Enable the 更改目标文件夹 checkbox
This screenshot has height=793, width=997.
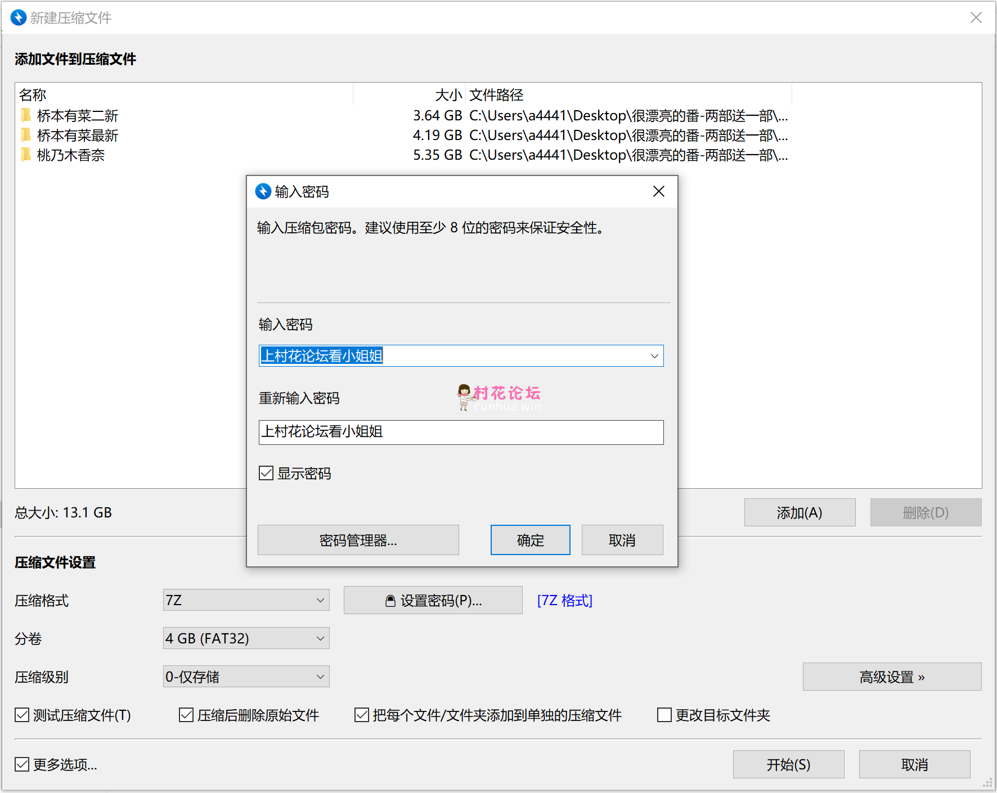664,715
